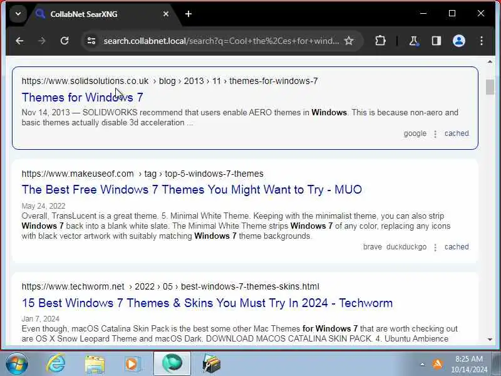Open site information icon in address bar
The width and height of the screenshot is (501, 376).
(x=91, y=41)
